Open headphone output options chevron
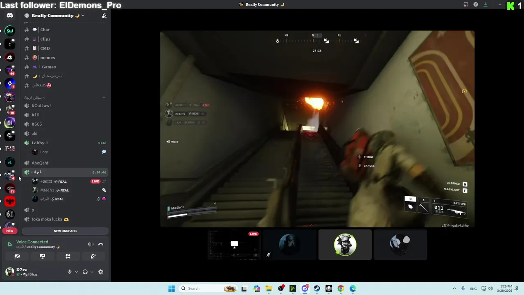The image size is (524, 295). [92, 272]
